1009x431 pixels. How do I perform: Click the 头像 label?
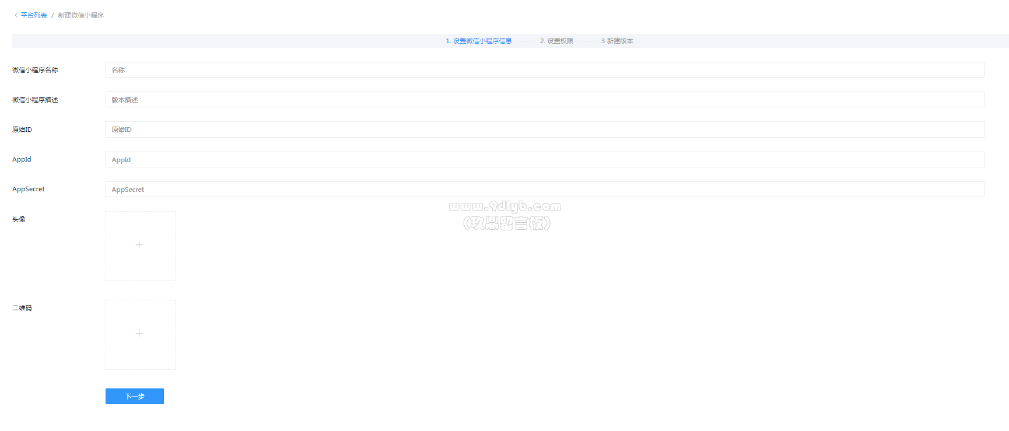[x=19, y=219]
